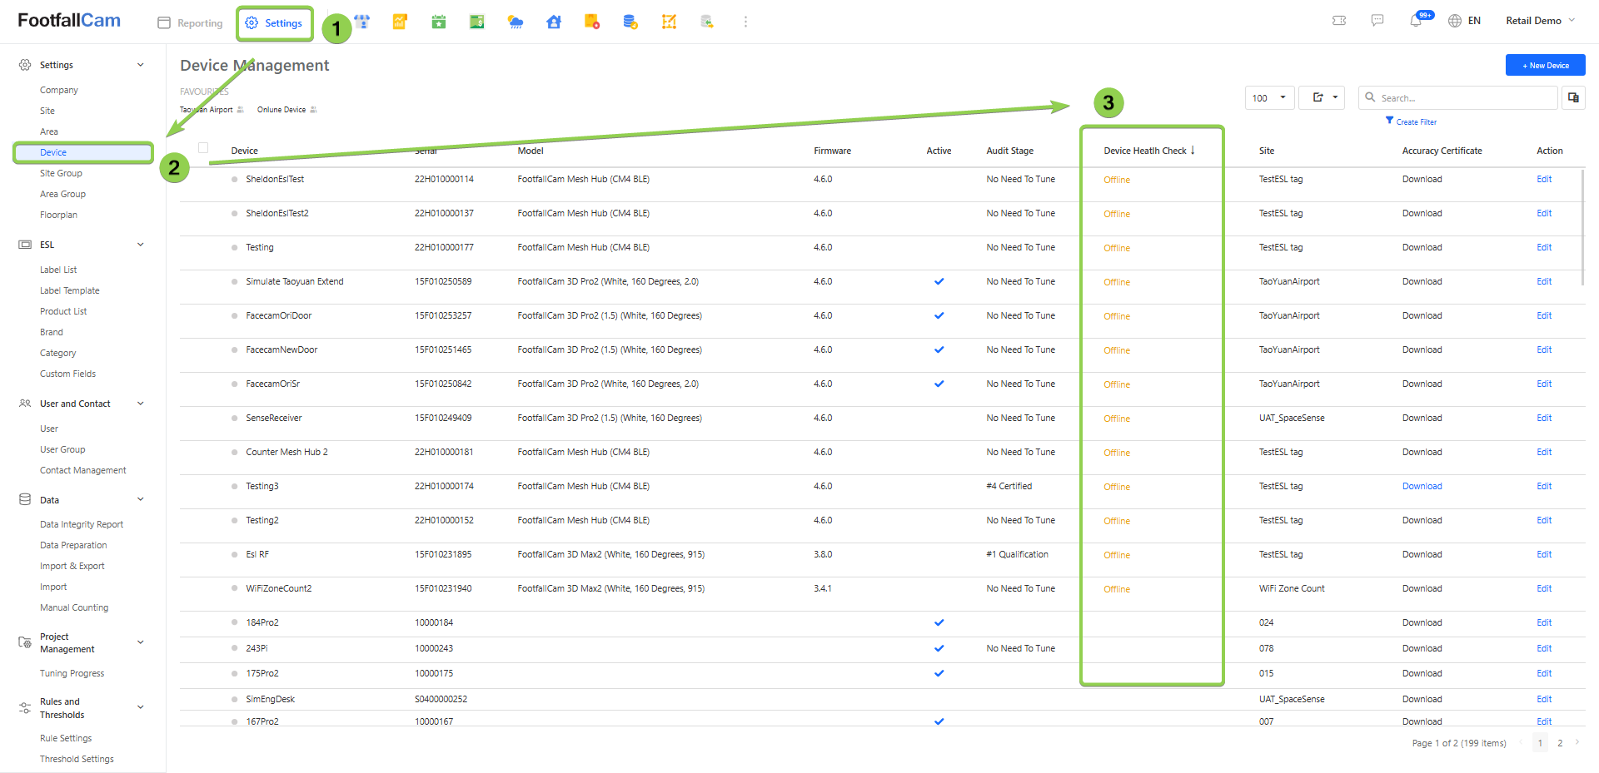Open the 100 page size dropdown
Screen dimensions: 1599x773
[x=1269, y=98]
